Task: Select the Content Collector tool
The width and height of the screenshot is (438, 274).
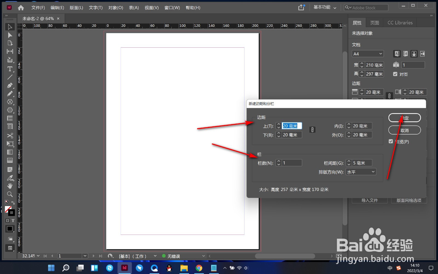Action: (10, 60)
